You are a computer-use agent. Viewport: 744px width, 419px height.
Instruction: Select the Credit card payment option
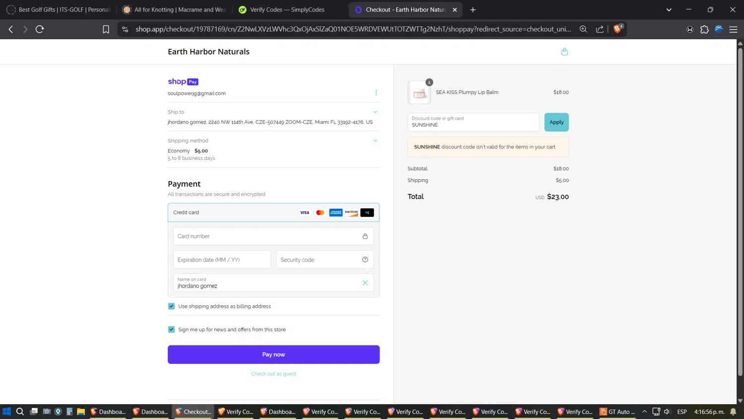[x=273, y=212]
